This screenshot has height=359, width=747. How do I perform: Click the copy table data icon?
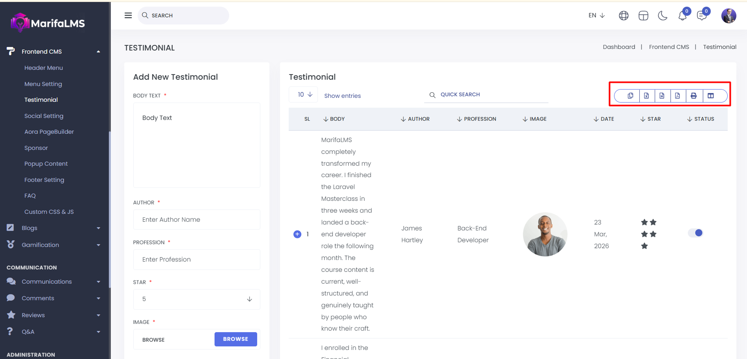point(630,95)
